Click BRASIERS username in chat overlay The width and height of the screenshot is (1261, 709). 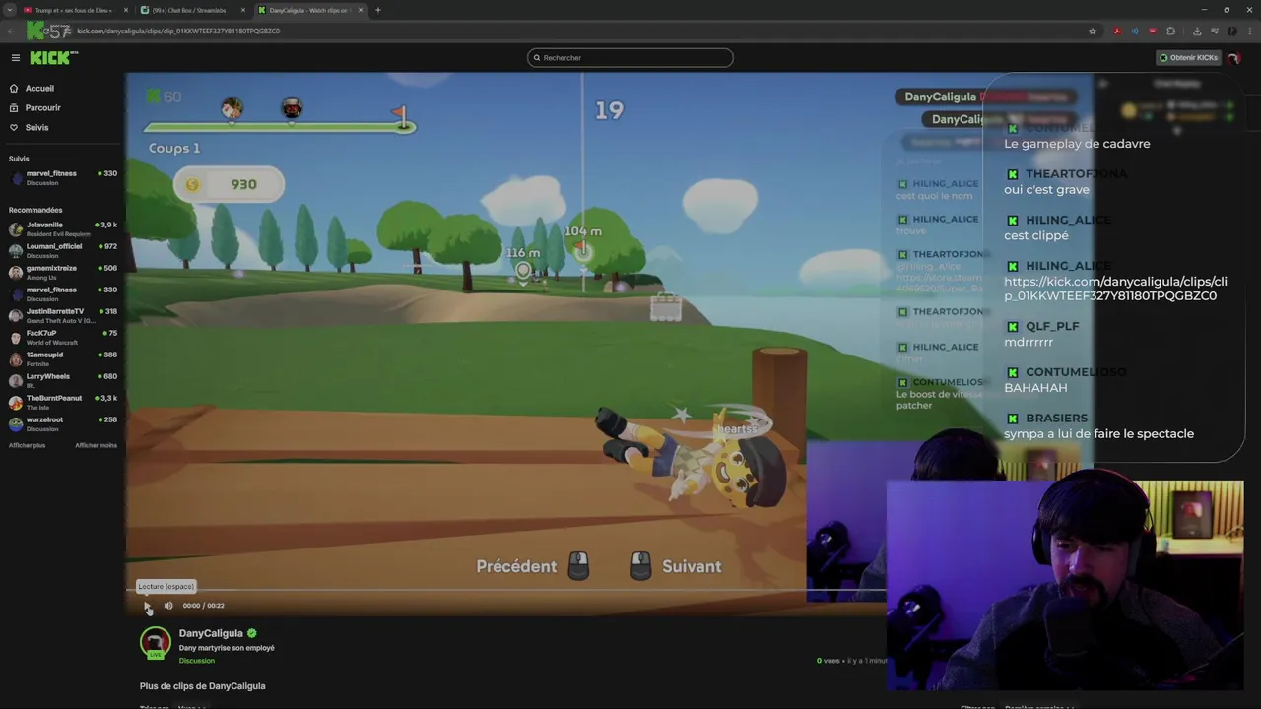(x=1056, y=419)
